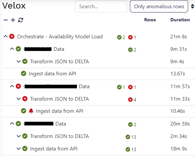The height and width of the screenshot is (157, 195).
Task: Click the 18m 9s duration value
Action: pos(179,149)
